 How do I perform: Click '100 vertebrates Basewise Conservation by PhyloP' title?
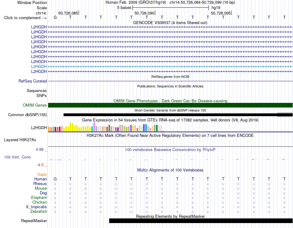[x=170, y=150]
